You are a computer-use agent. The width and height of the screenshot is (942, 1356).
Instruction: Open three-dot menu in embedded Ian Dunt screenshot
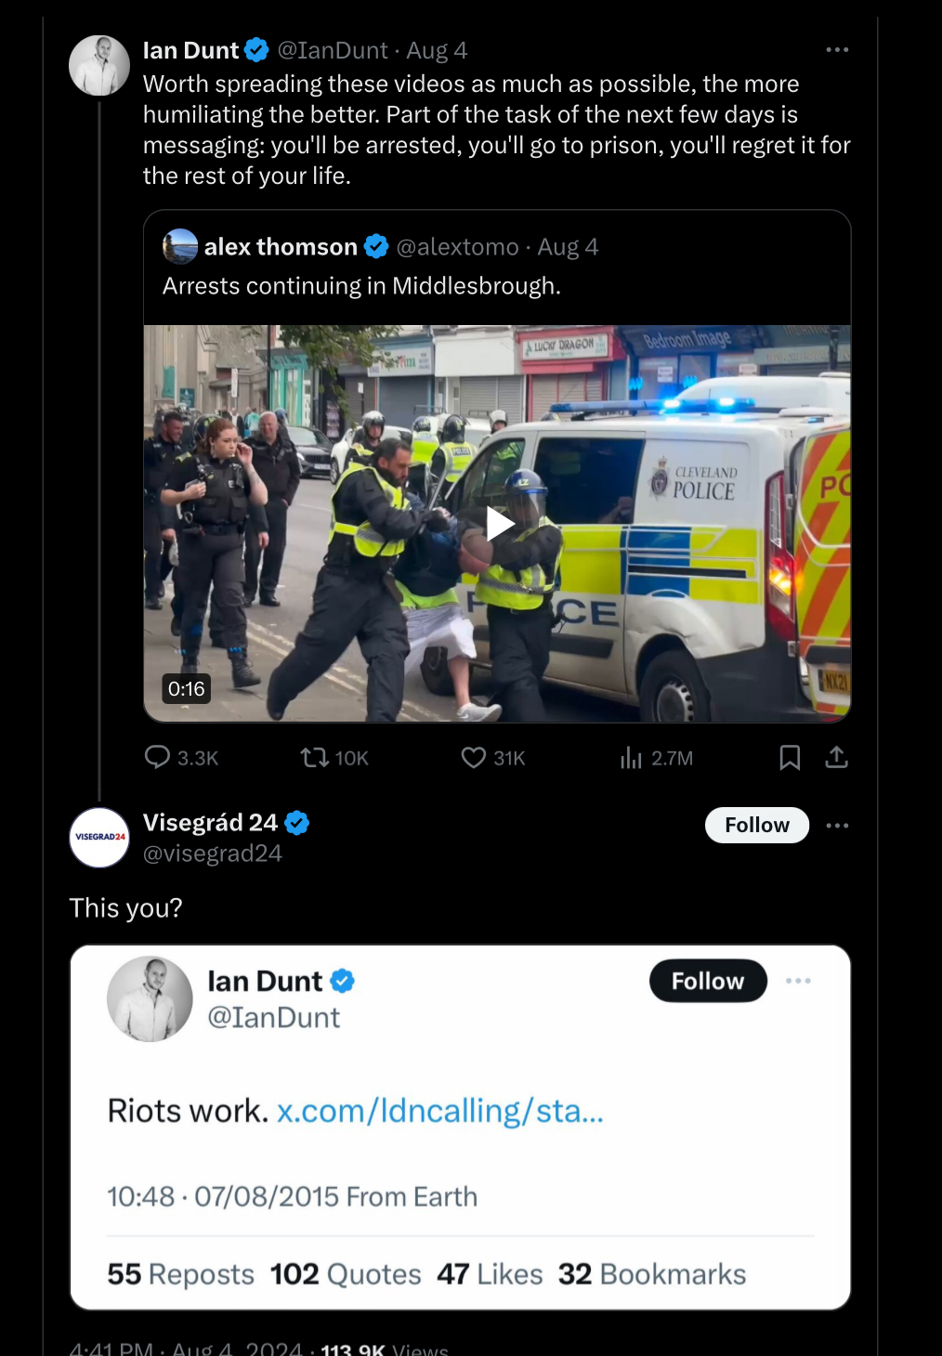click(x=798, y=981)
